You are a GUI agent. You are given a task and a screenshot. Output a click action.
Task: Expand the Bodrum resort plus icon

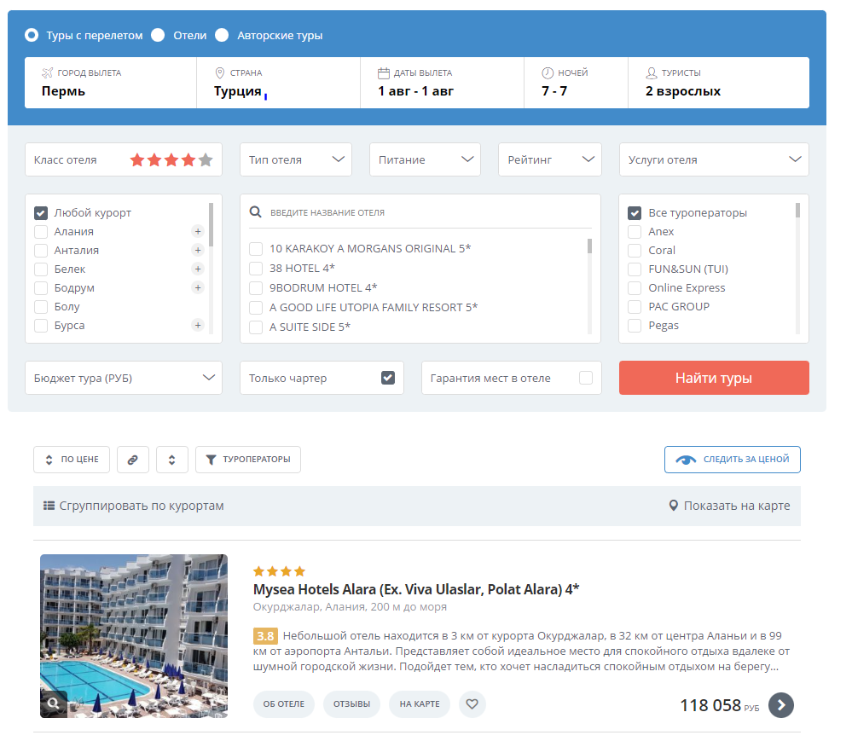click(x=198, y=288)
